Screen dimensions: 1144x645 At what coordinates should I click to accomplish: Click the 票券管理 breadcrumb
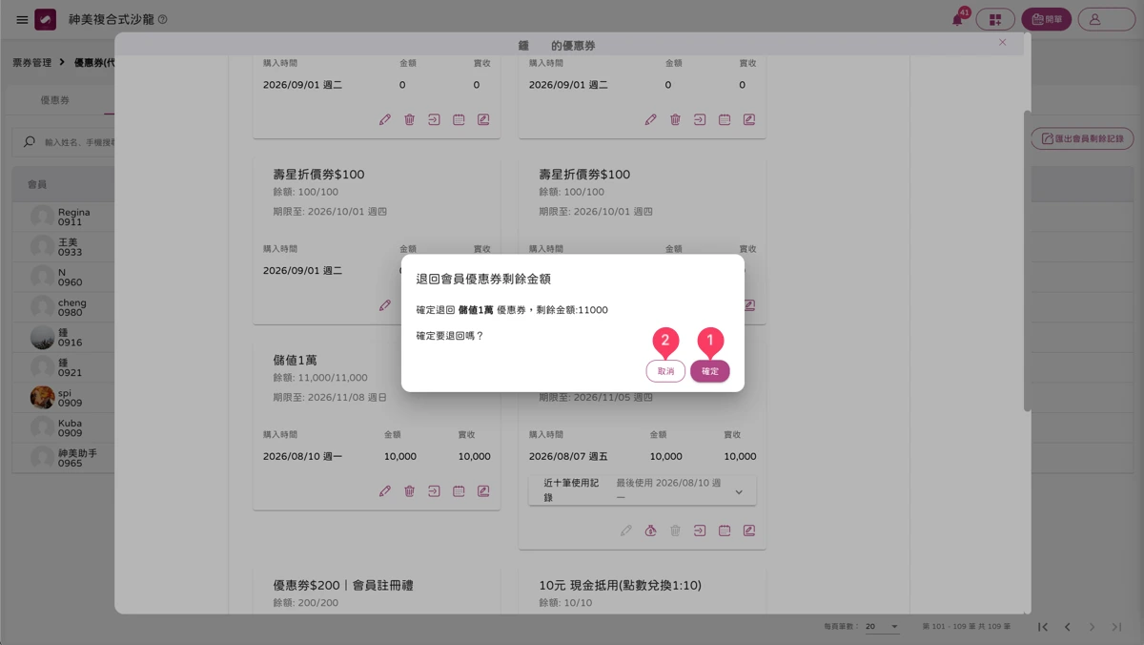[x=32, y=62]
